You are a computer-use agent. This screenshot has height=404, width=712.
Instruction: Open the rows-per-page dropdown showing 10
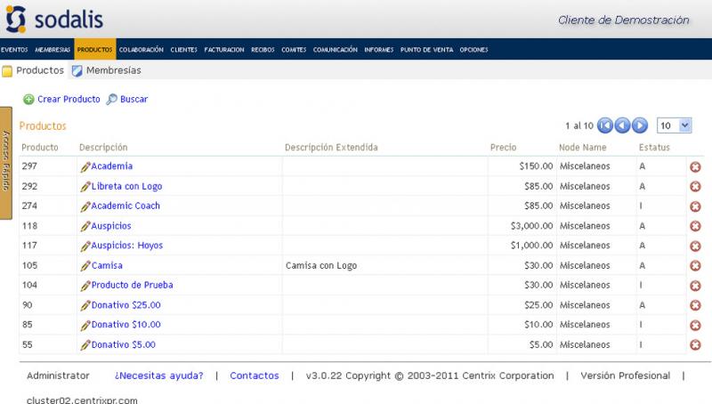(674, 125)
